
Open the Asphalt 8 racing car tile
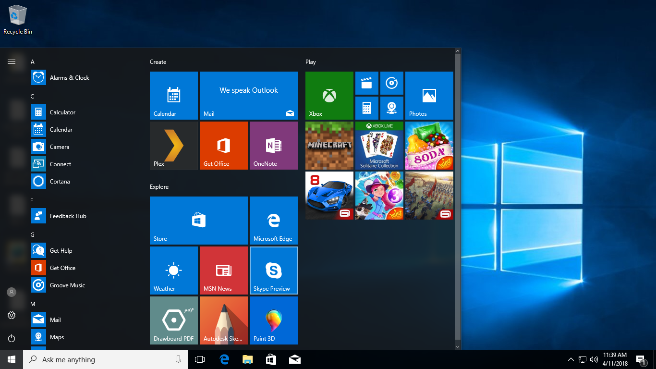(329, 196)
